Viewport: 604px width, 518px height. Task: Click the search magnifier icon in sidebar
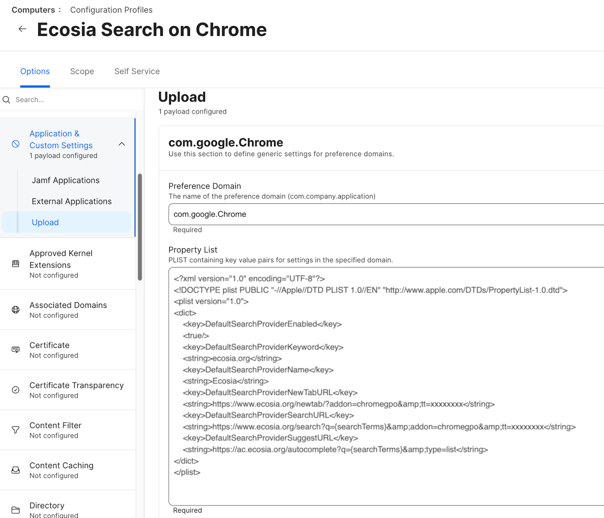click(x=6, y=100)
